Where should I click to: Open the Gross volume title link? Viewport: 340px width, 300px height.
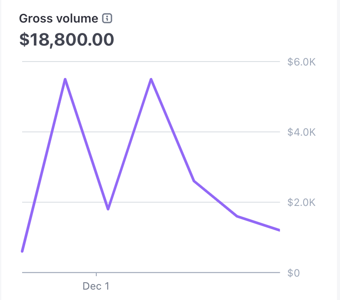(59, 19)
